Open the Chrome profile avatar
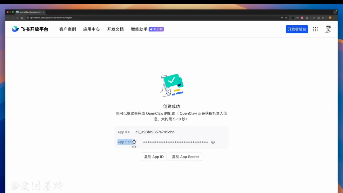 tap(330, 18)
